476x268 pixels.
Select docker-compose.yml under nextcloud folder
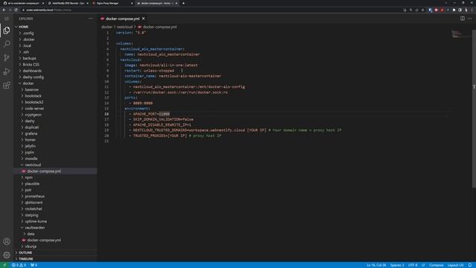56,171
